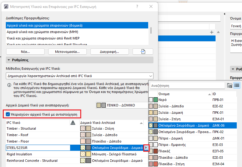Collapse the Ρυθμίσεις section
242x167 pixels.
pos(9,60)
